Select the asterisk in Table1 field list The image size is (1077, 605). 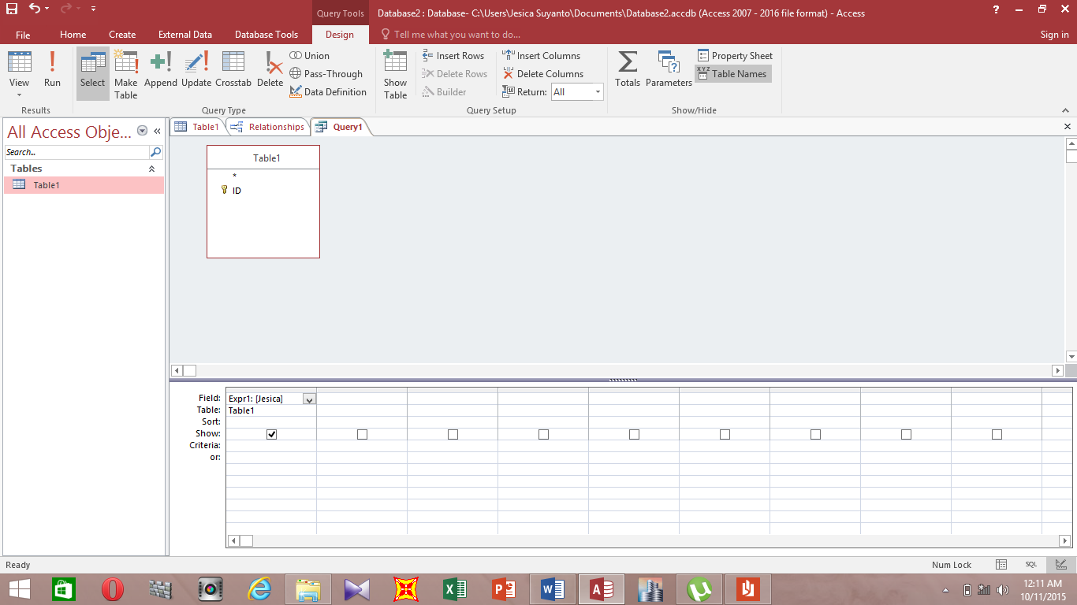coord(234,176)
